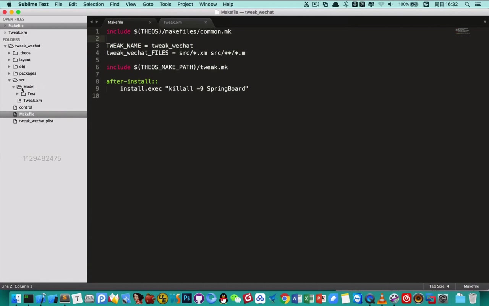Screen dimensions: 489x306
Task: Expand the .theos folder
Action: [x=9, y=53]
